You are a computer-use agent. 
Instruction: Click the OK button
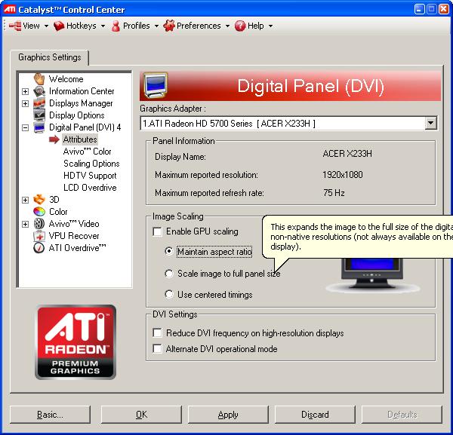pos(141,415)
